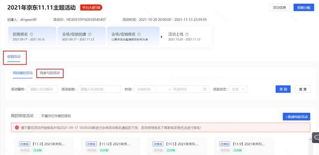
Task: Switch to 我参与的活动 tab
Action: coord(50,73)
